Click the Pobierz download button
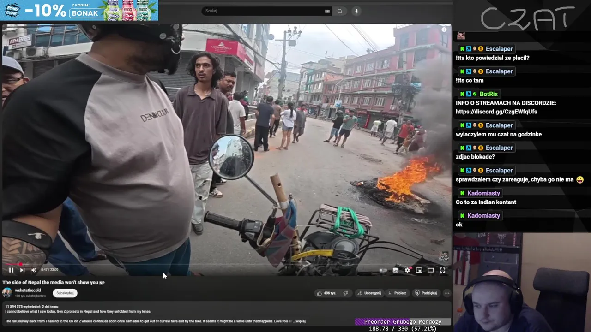Image resolution: width=591 pixels, height=332 pixels. click(397, 293)
